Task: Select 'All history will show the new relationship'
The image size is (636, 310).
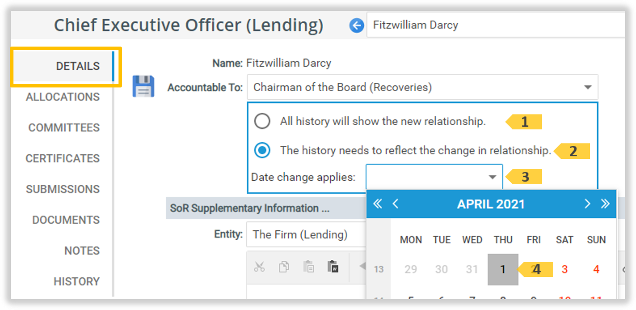Action: coord(262,122)
